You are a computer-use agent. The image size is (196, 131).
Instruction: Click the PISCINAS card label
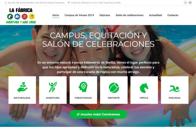coord(174,98)
